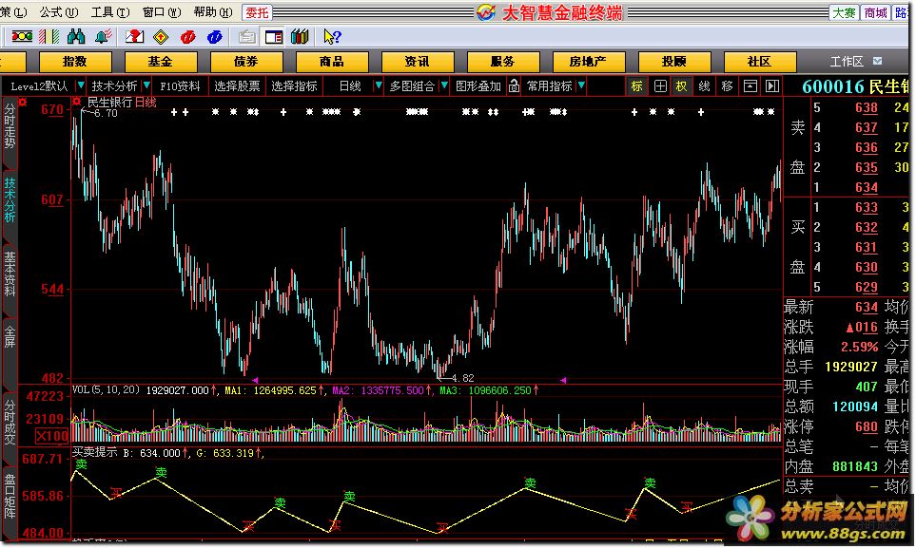This screenshot has width=916, height=548.
Task: Click the crosshair grid 田 icon
Action: click(x=660, y=86)
